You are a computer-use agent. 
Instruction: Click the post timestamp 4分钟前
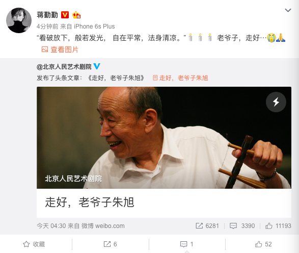pos(47,27)
